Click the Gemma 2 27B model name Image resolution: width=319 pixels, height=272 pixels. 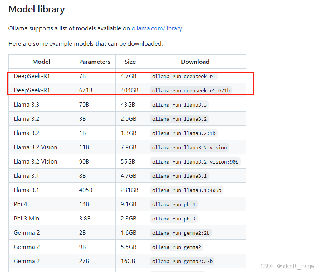[x=27, y=261]
